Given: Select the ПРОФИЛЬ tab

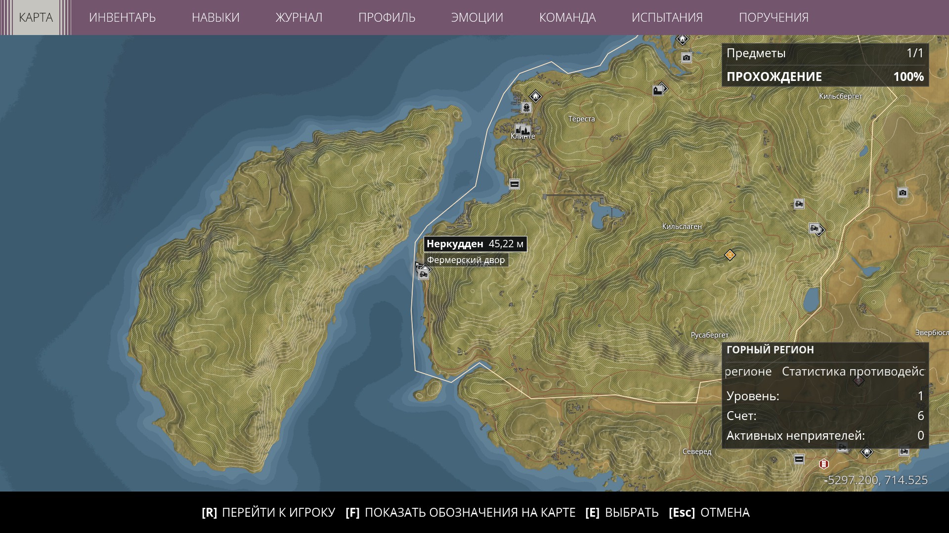Looking at the screenshot, I should (387, 17).
